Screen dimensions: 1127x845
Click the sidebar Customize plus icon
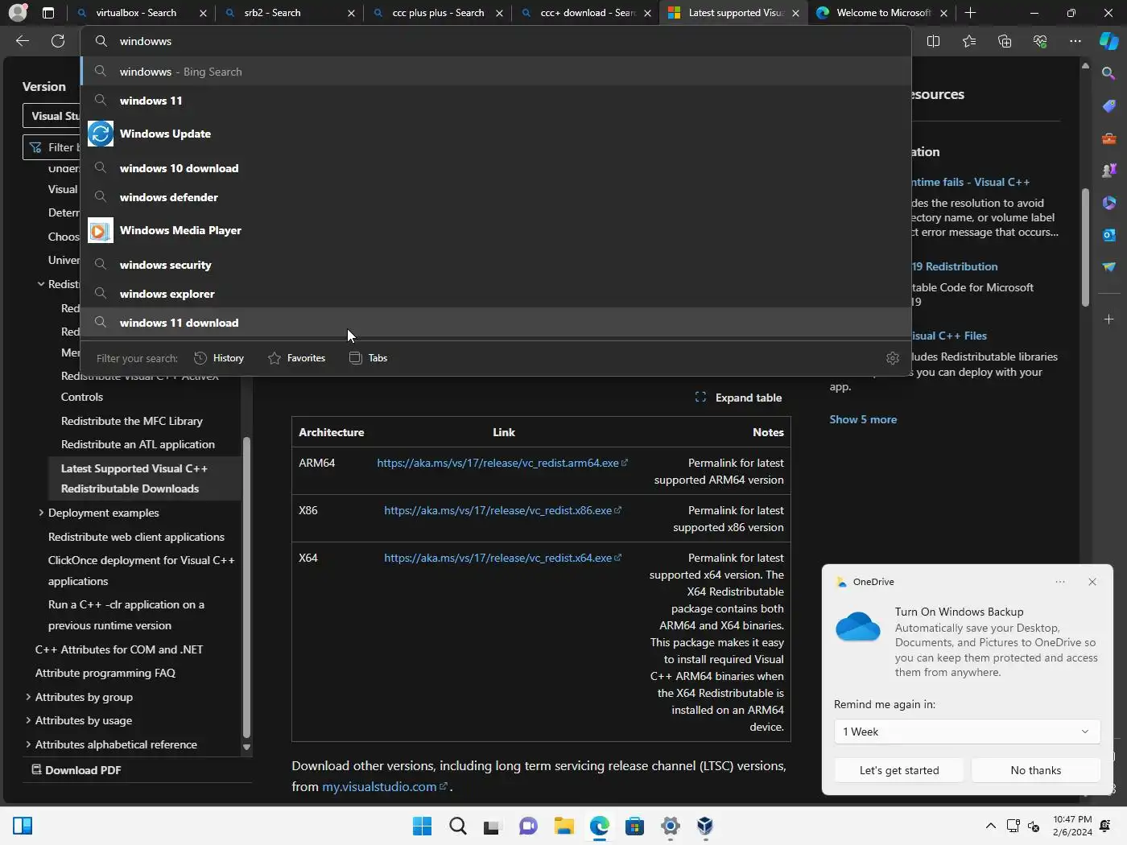(x=1108, y=319)
